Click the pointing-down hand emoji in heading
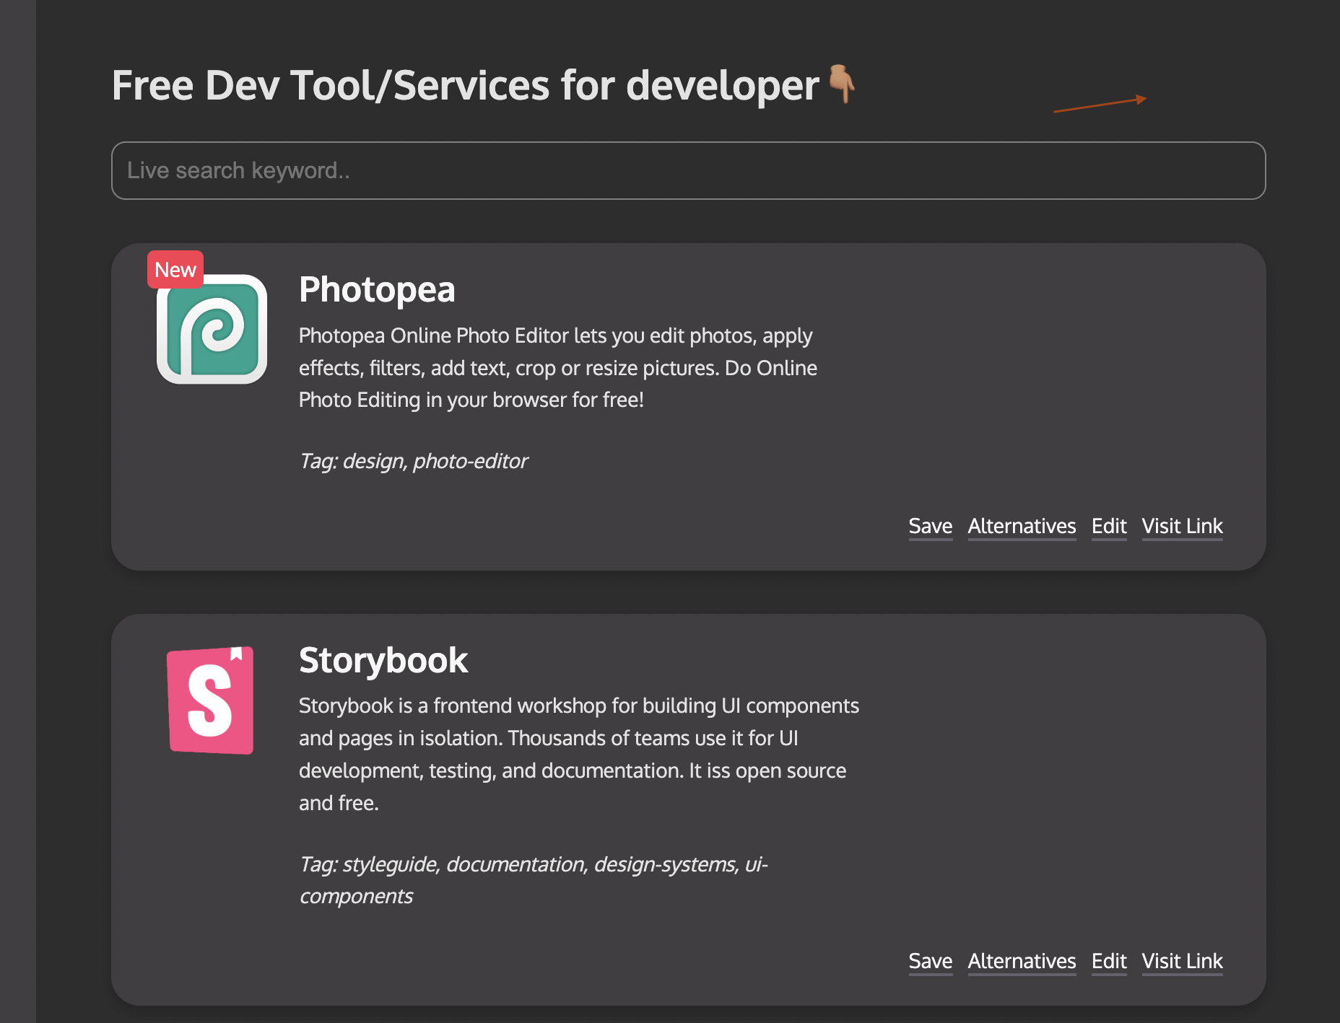The image size is (1340, 1023). 841,84
